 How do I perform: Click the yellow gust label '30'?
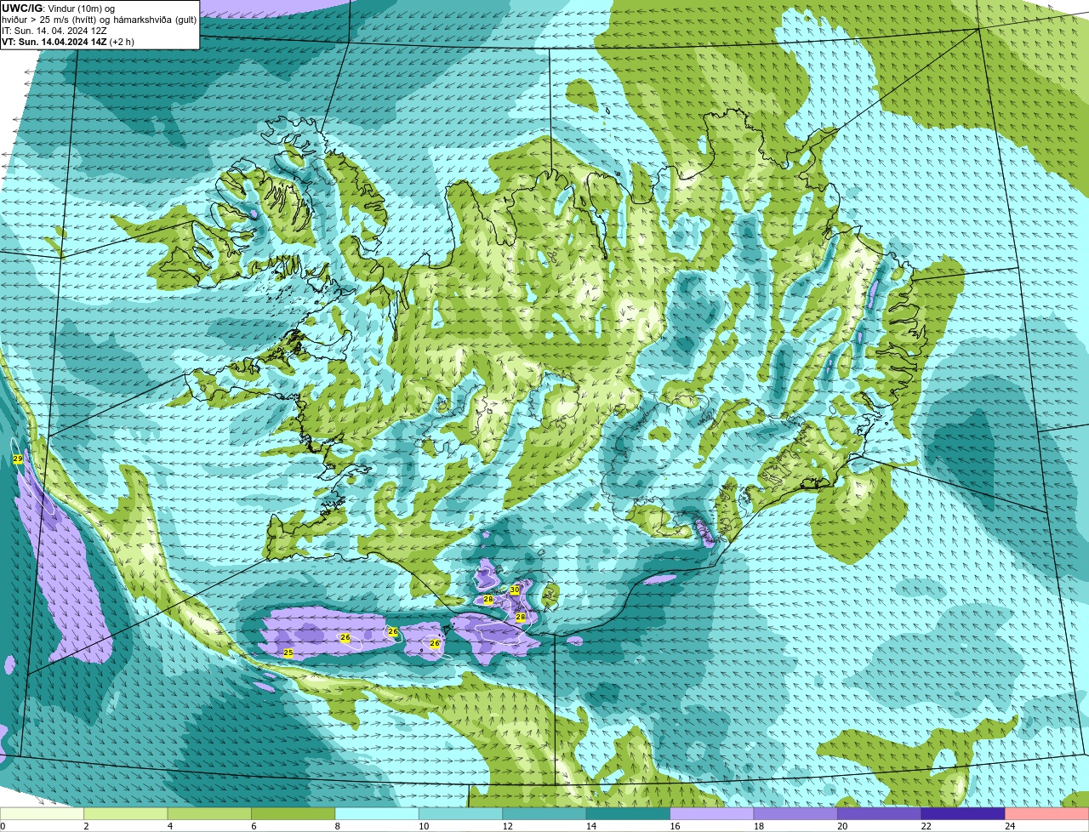[x=515, y=590]
